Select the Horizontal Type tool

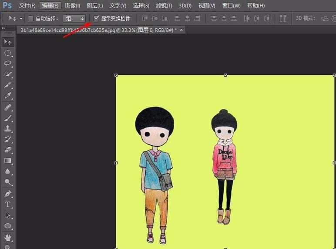(x=8, y=204)
